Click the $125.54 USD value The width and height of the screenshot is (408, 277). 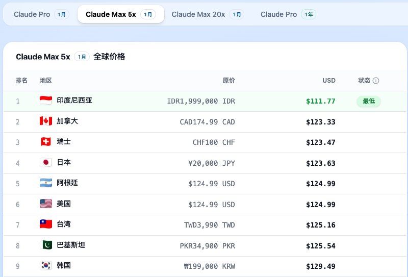coord(321,246)
